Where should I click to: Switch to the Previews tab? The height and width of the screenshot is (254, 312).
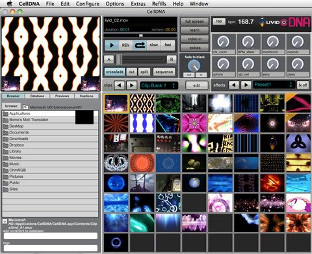click(x=62, y=96)
